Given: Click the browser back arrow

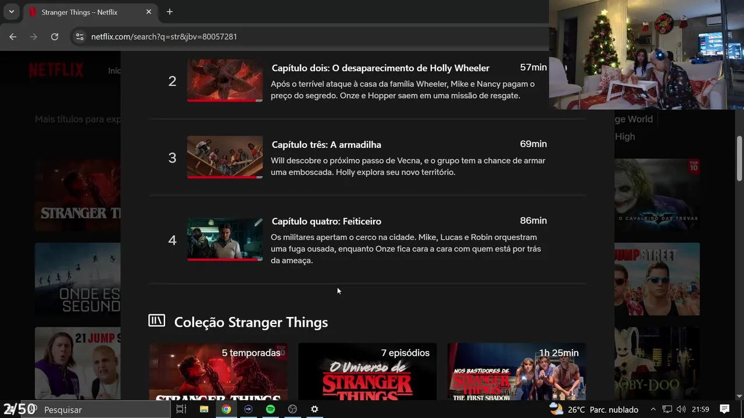Looking at the screenshot, I should pos(13,37).
